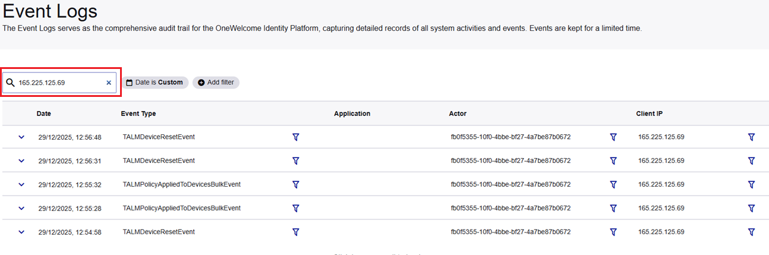Filter by event type on the 12:55:32 row

(295, 184)
